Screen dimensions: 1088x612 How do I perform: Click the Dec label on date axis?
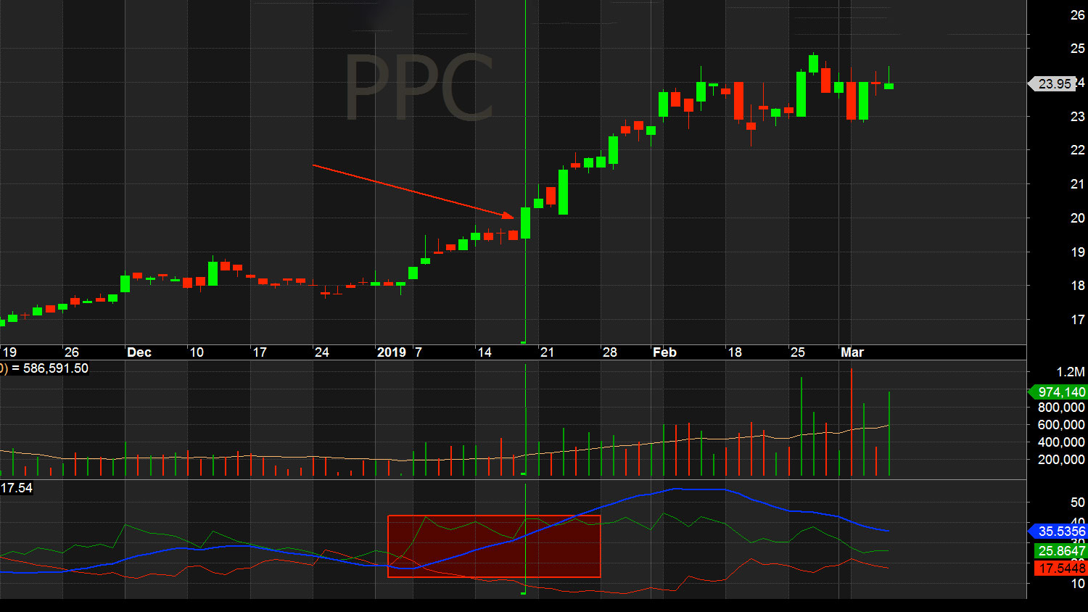coord(139,352)
